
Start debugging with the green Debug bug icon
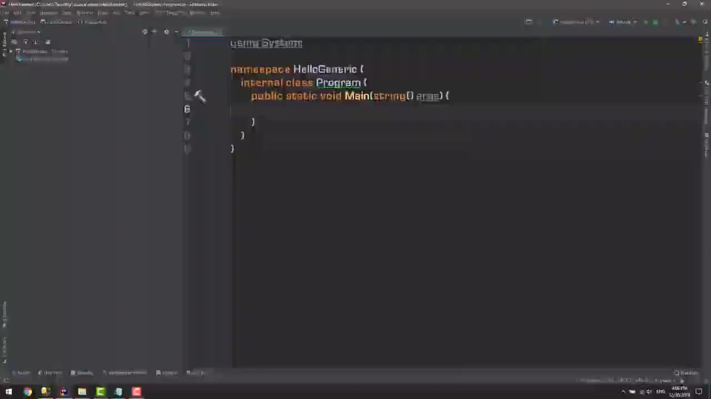coord(655,22)
